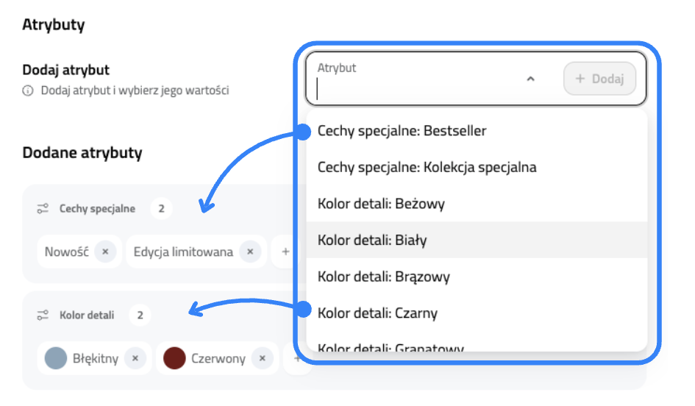Click the Kolor detali filter icon
Image resolution: width=695 pixels, height=406 pixels.
tap(43, 316)
